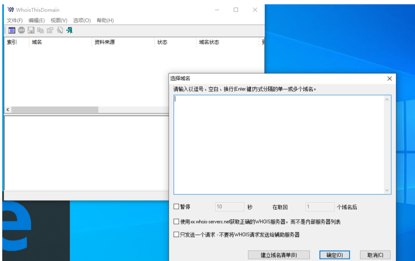Click the main window horizontal scrollbar thumb

click(x=55, y=110)
